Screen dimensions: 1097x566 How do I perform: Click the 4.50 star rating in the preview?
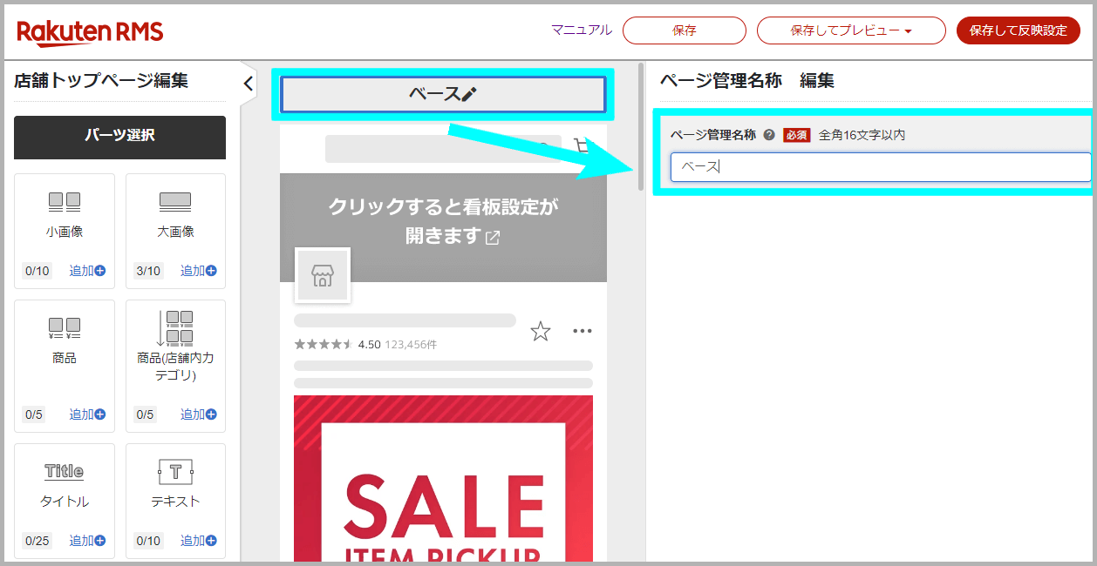coord(337,344)
